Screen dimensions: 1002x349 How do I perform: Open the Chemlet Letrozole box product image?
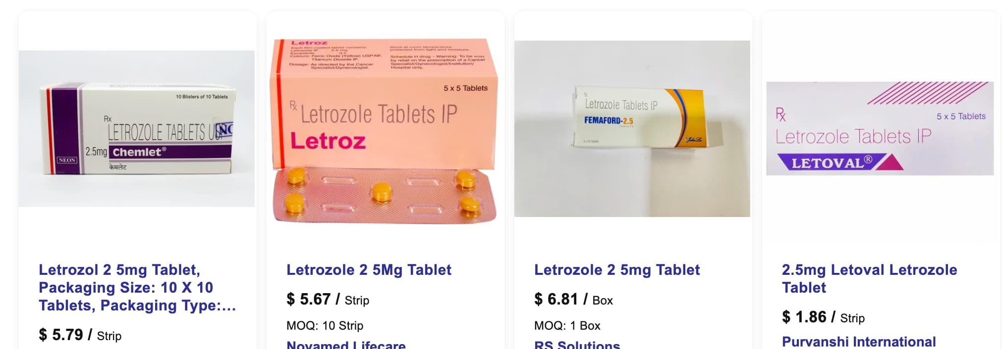[x=137, y=129]
